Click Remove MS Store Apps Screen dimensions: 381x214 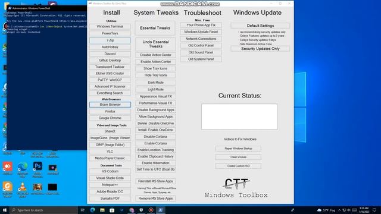[155, 199]
